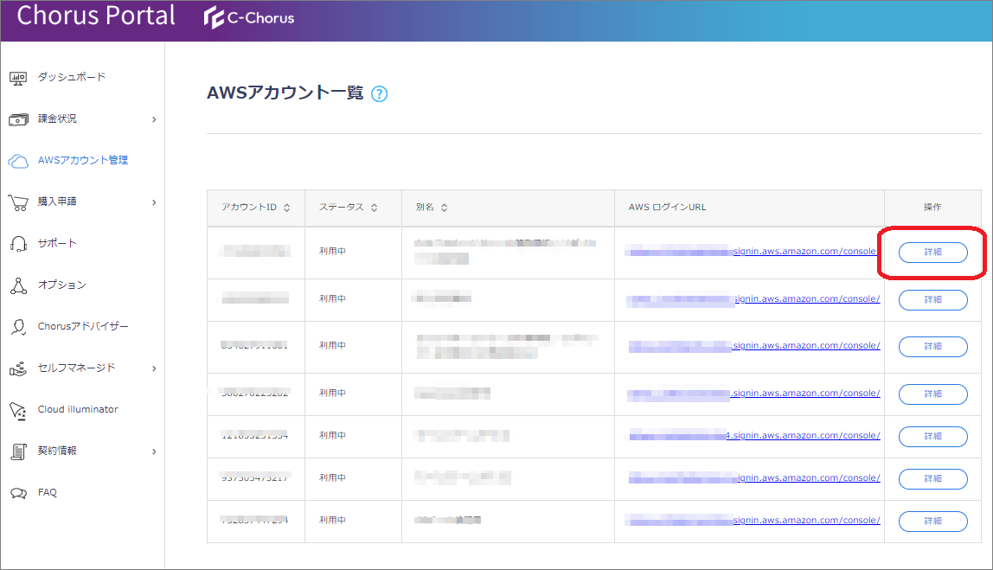This screenshot has height=570, width=993.
Task: Click the billing status money icon
Action: pos(19,119)
